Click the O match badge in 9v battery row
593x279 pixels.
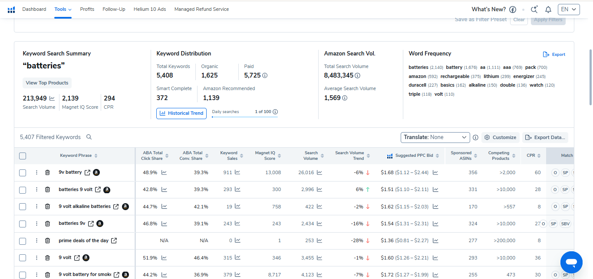(x=555, y=172)
